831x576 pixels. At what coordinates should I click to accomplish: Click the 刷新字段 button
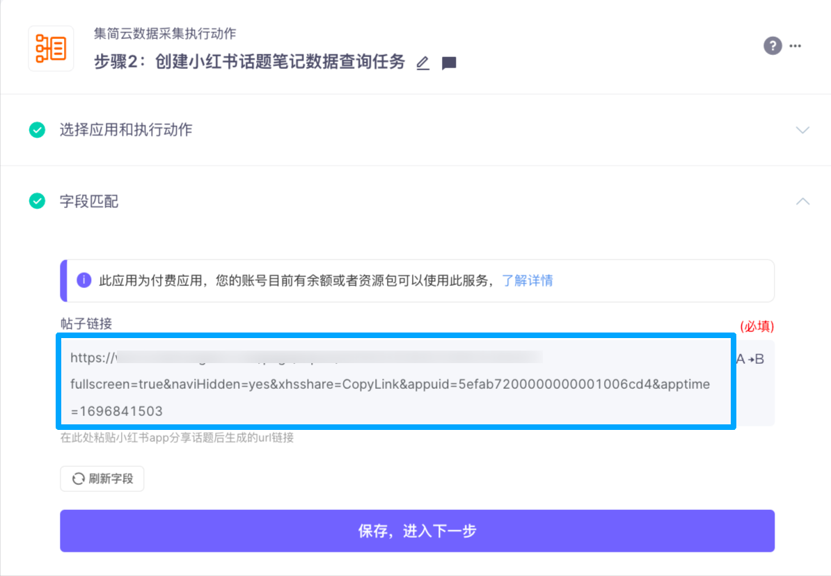(102, 479)
